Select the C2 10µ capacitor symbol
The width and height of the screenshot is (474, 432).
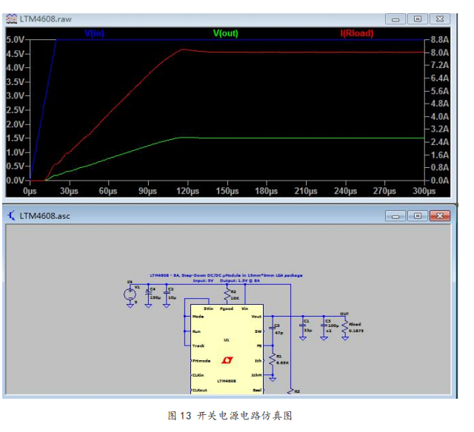[x=167, y=293]
